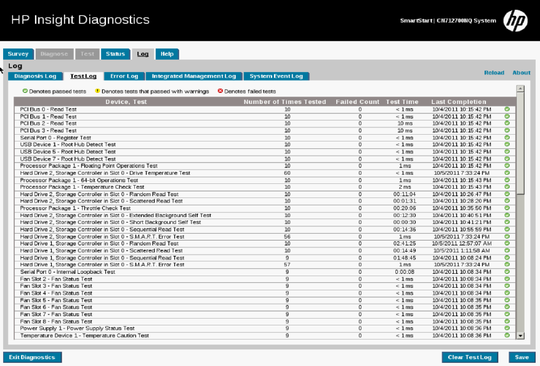Click the Exit Diagnostics button
The width and height of the screenshot is (540, 366).
32,357
